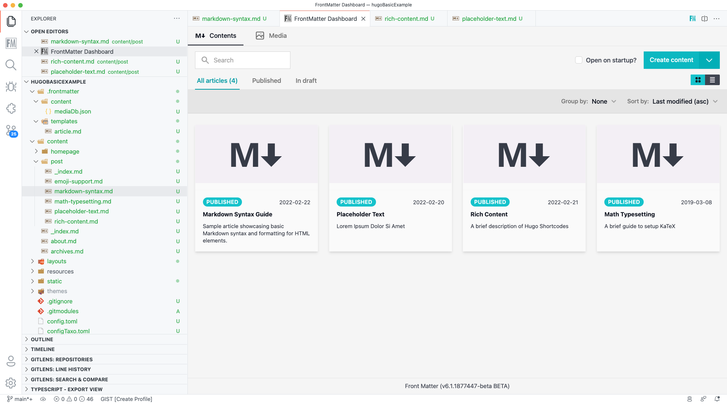This screenshot has height=404, width=727.
Task: Switch to the Published tab
Action: 267,81
